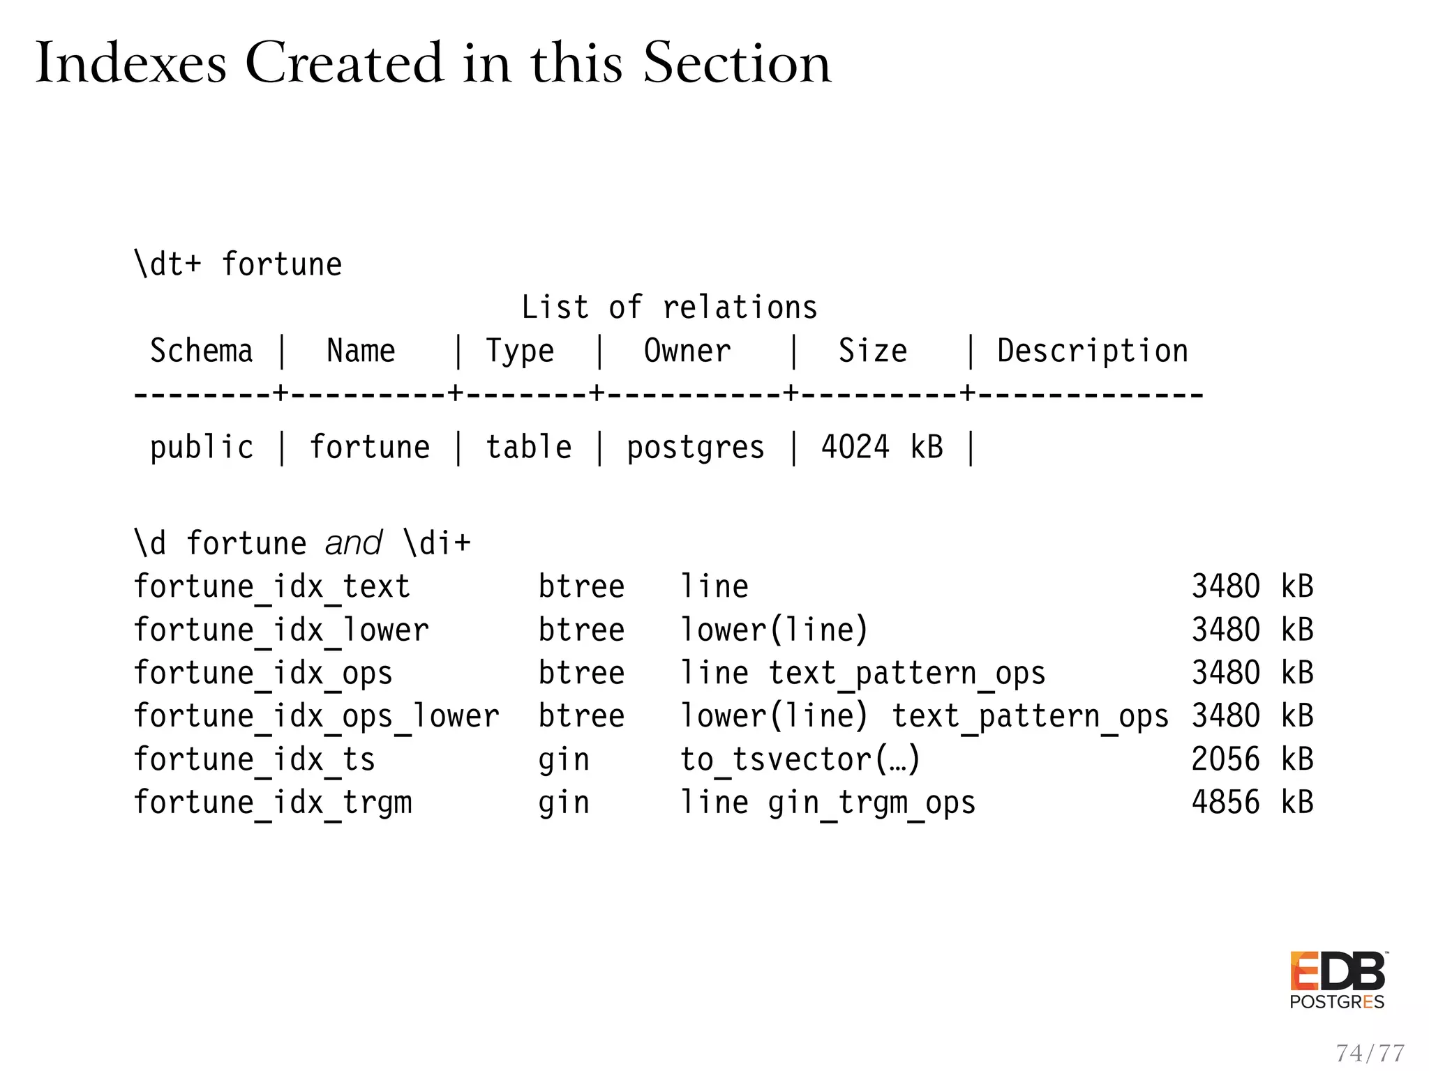This screenshot has height=1071, width=1429.
Task: Click the 'postgres' owner value
Action: pos(695,447)
